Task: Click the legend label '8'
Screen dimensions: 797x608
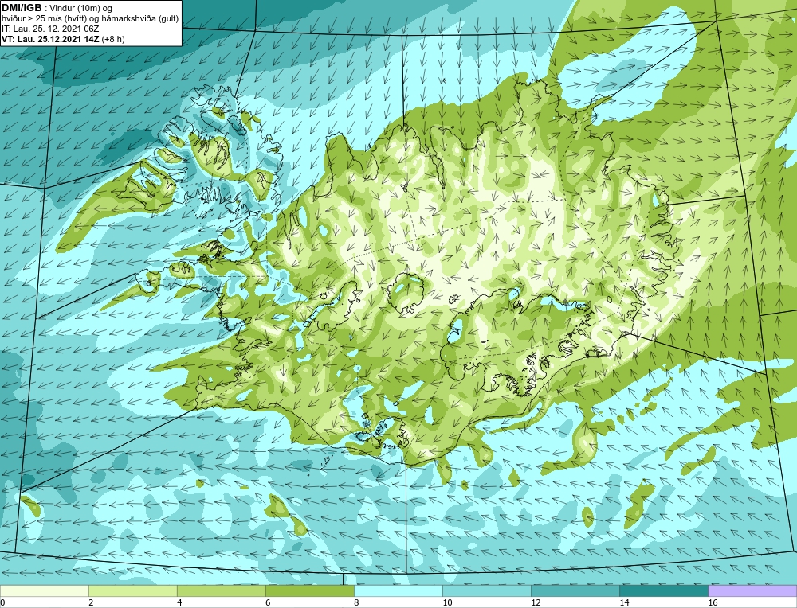Action: click(x=356, y=602)
